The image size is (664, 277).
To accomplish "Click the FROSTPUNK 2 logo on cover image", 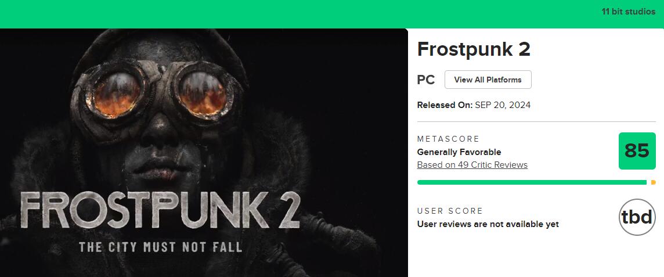I will 160,210.
